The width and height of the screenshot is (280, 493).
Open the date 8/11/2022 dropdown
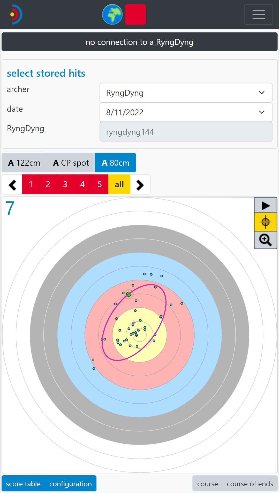[186, 112]
